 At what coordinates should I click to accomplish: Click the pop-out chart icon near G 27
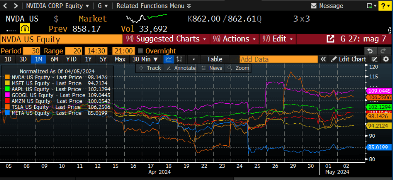click(330, 39)
